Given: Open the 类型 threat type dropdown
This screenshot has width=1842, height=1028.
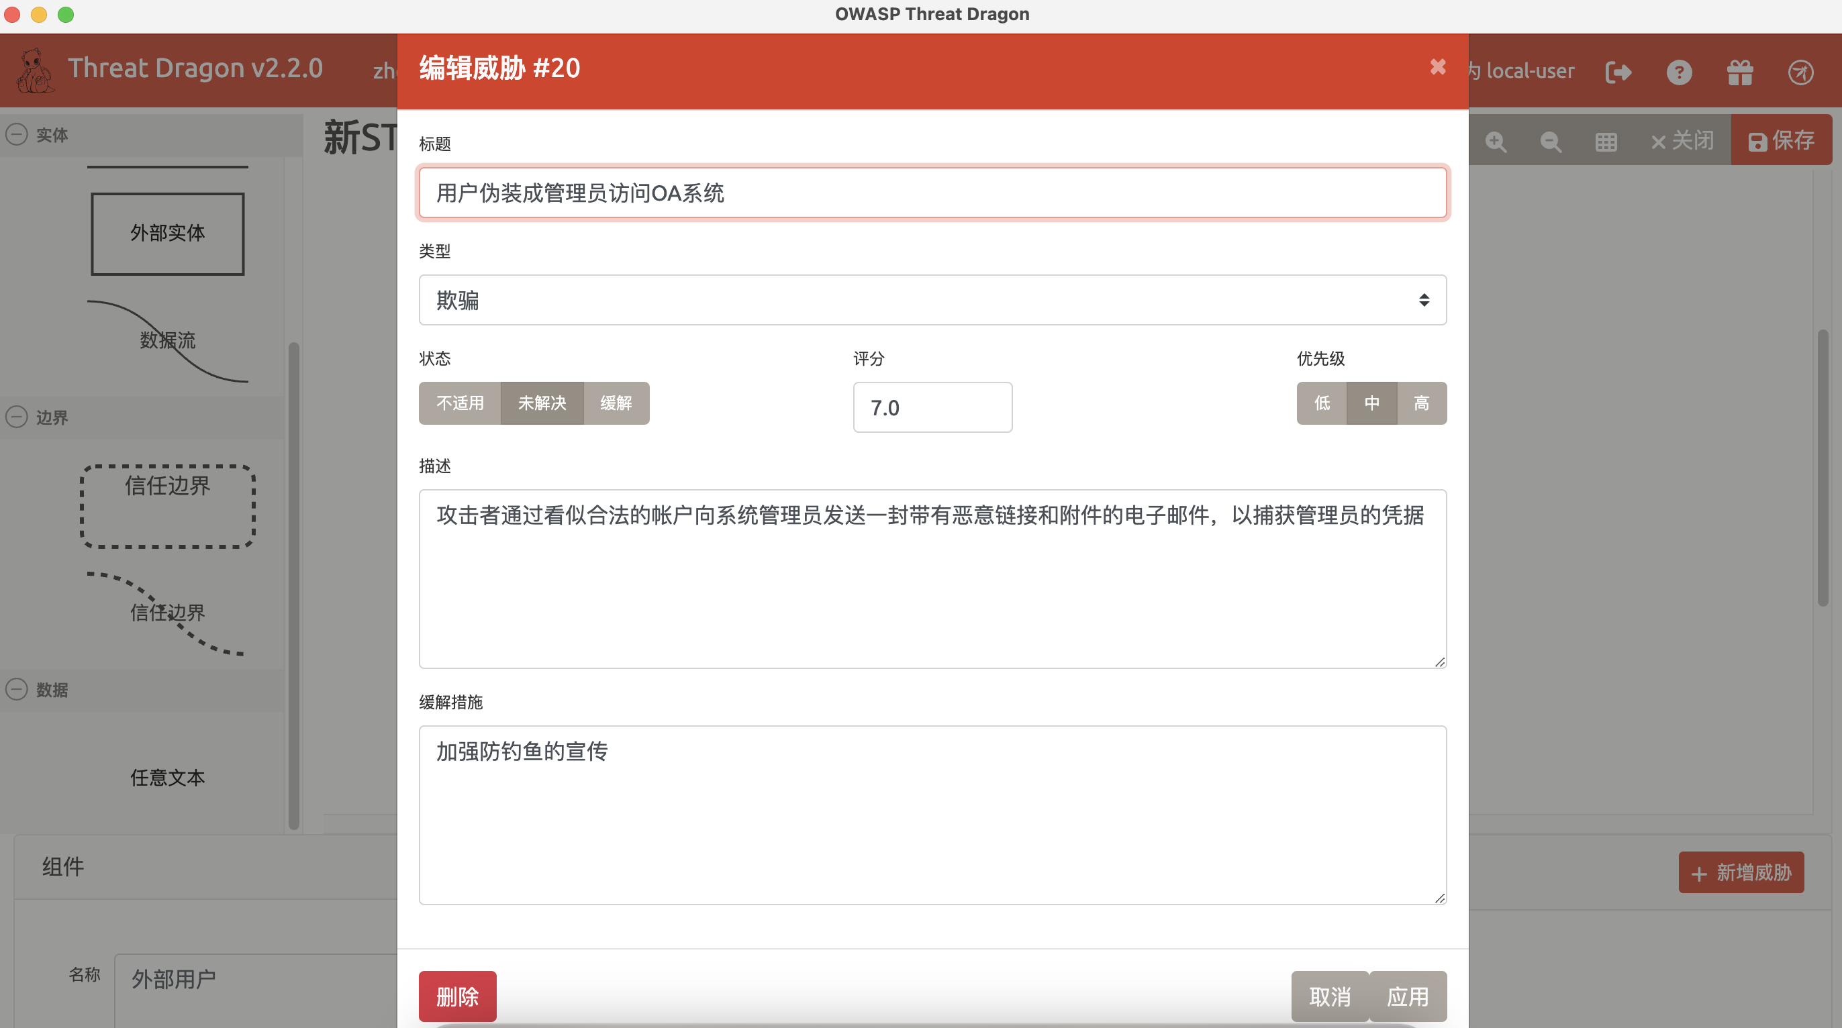Looking at the screenshot, I should pos(932,299).
